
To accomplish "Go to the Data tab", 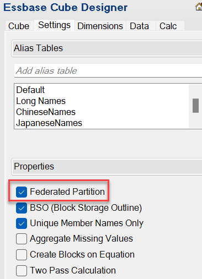I will click(139, 26).
